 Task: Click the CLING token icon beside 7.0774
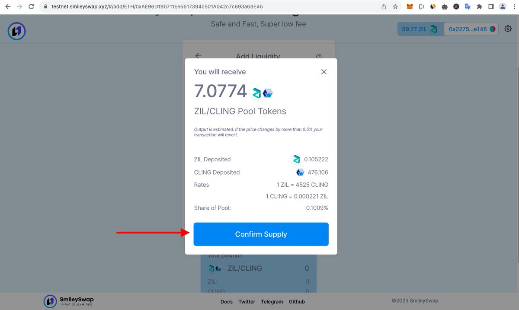pos(268,93)
